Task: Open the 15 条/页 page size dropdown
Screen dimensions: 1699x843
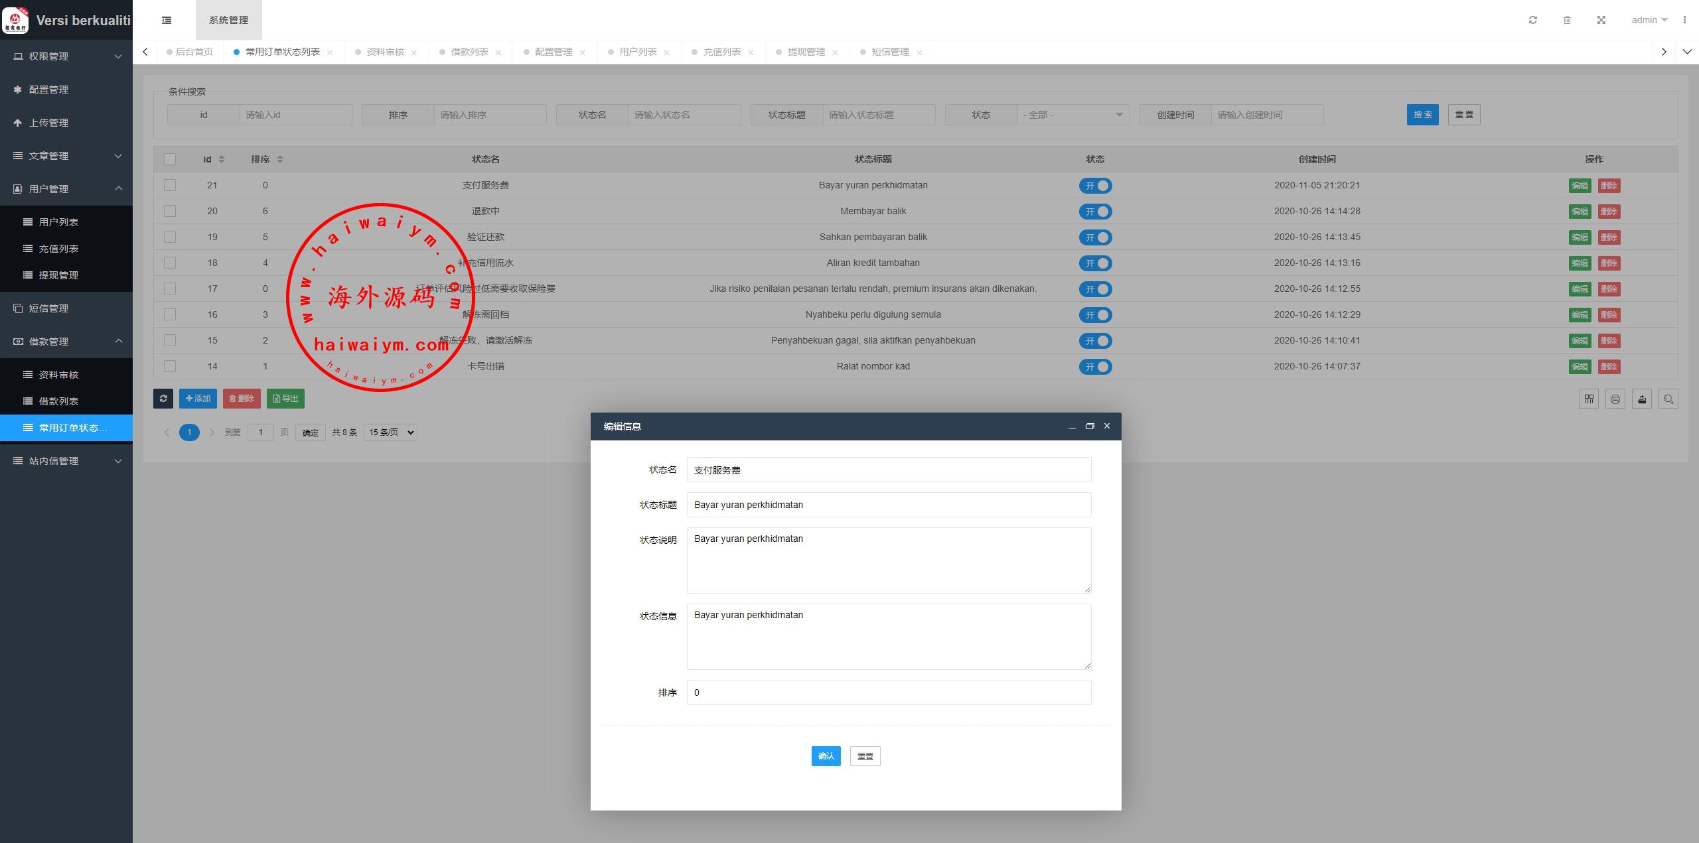Action: tap(390, 432)
